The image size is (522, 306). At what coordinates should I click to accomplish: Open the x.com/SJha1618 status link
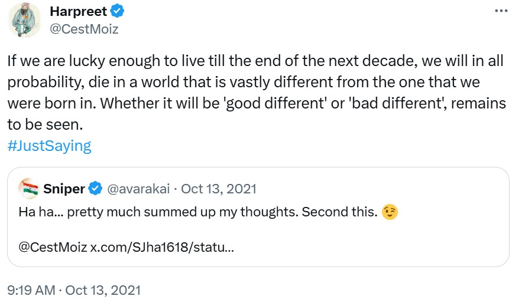[162, 246]
